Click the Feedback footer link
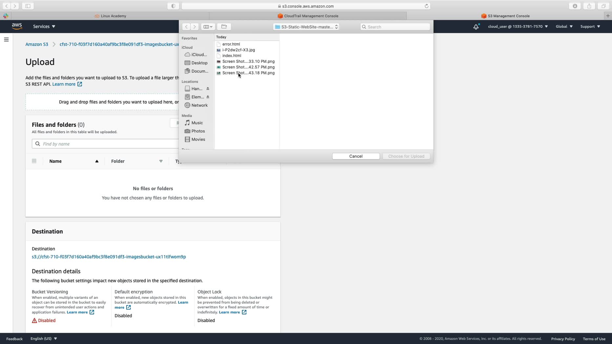The height and width of the screenshot is (344, 612). point(14,339)
